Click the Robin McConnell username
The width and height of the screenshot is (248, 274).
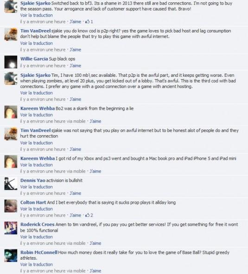click(x=38, y=252)
